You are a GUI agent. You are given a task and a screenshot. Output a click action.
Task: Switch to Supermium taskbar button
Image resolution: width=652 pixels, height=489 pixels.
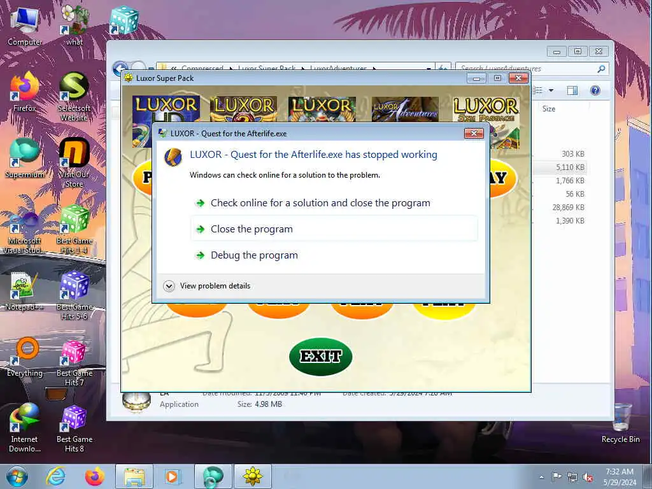pos(213,476)
